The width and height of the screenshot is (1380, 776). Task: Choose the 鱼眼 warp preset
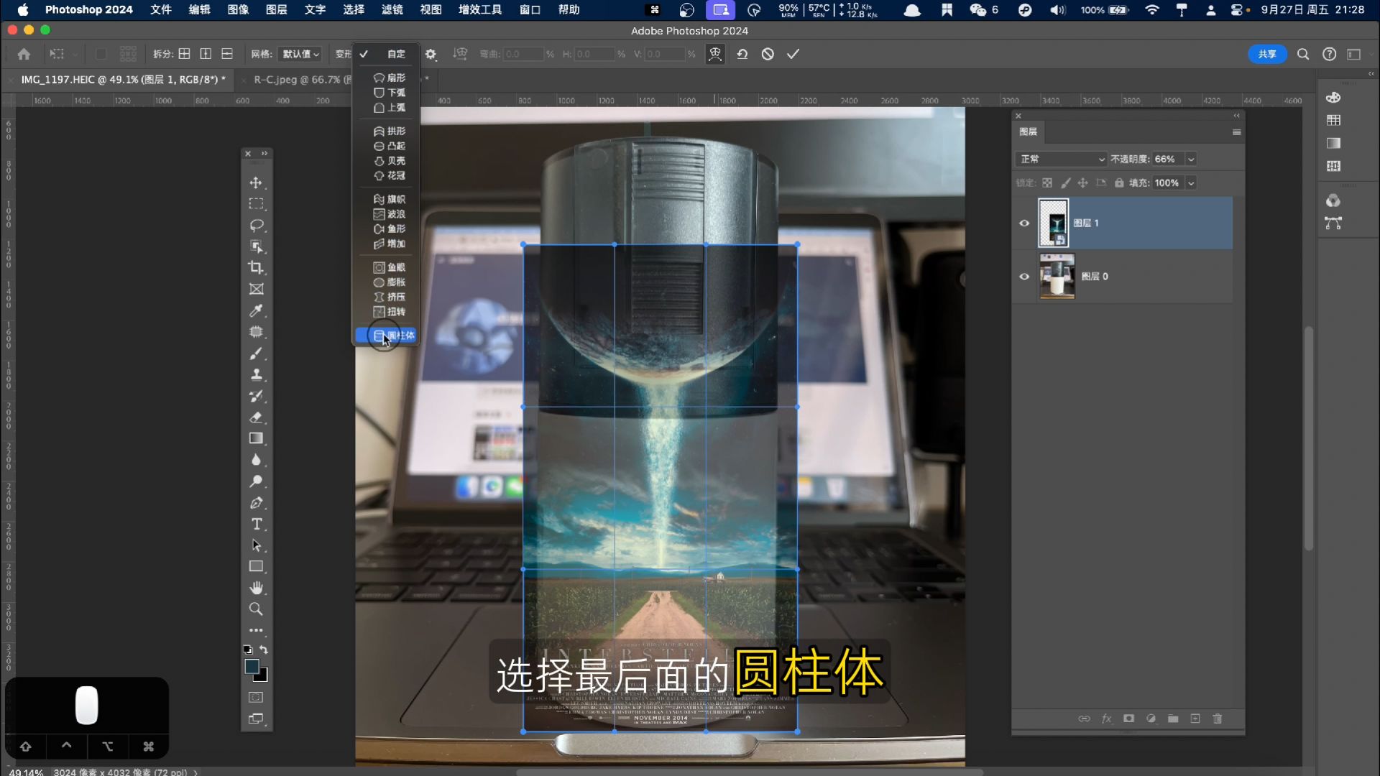[x=389, y=267]
